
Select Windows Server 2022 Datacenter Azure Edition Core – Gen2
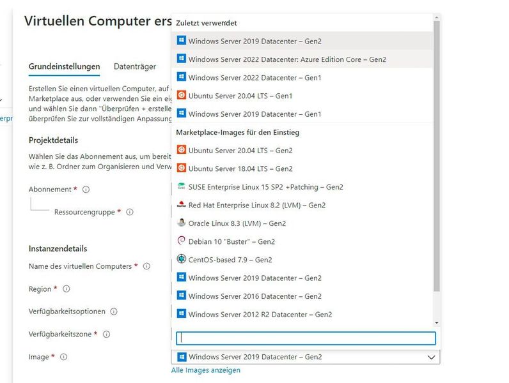(x=302, y=59)
